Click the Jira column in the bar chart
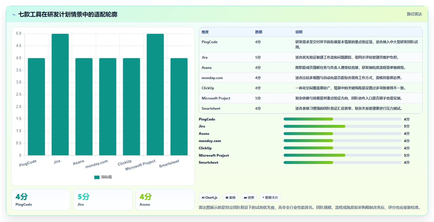 [60, 95]
